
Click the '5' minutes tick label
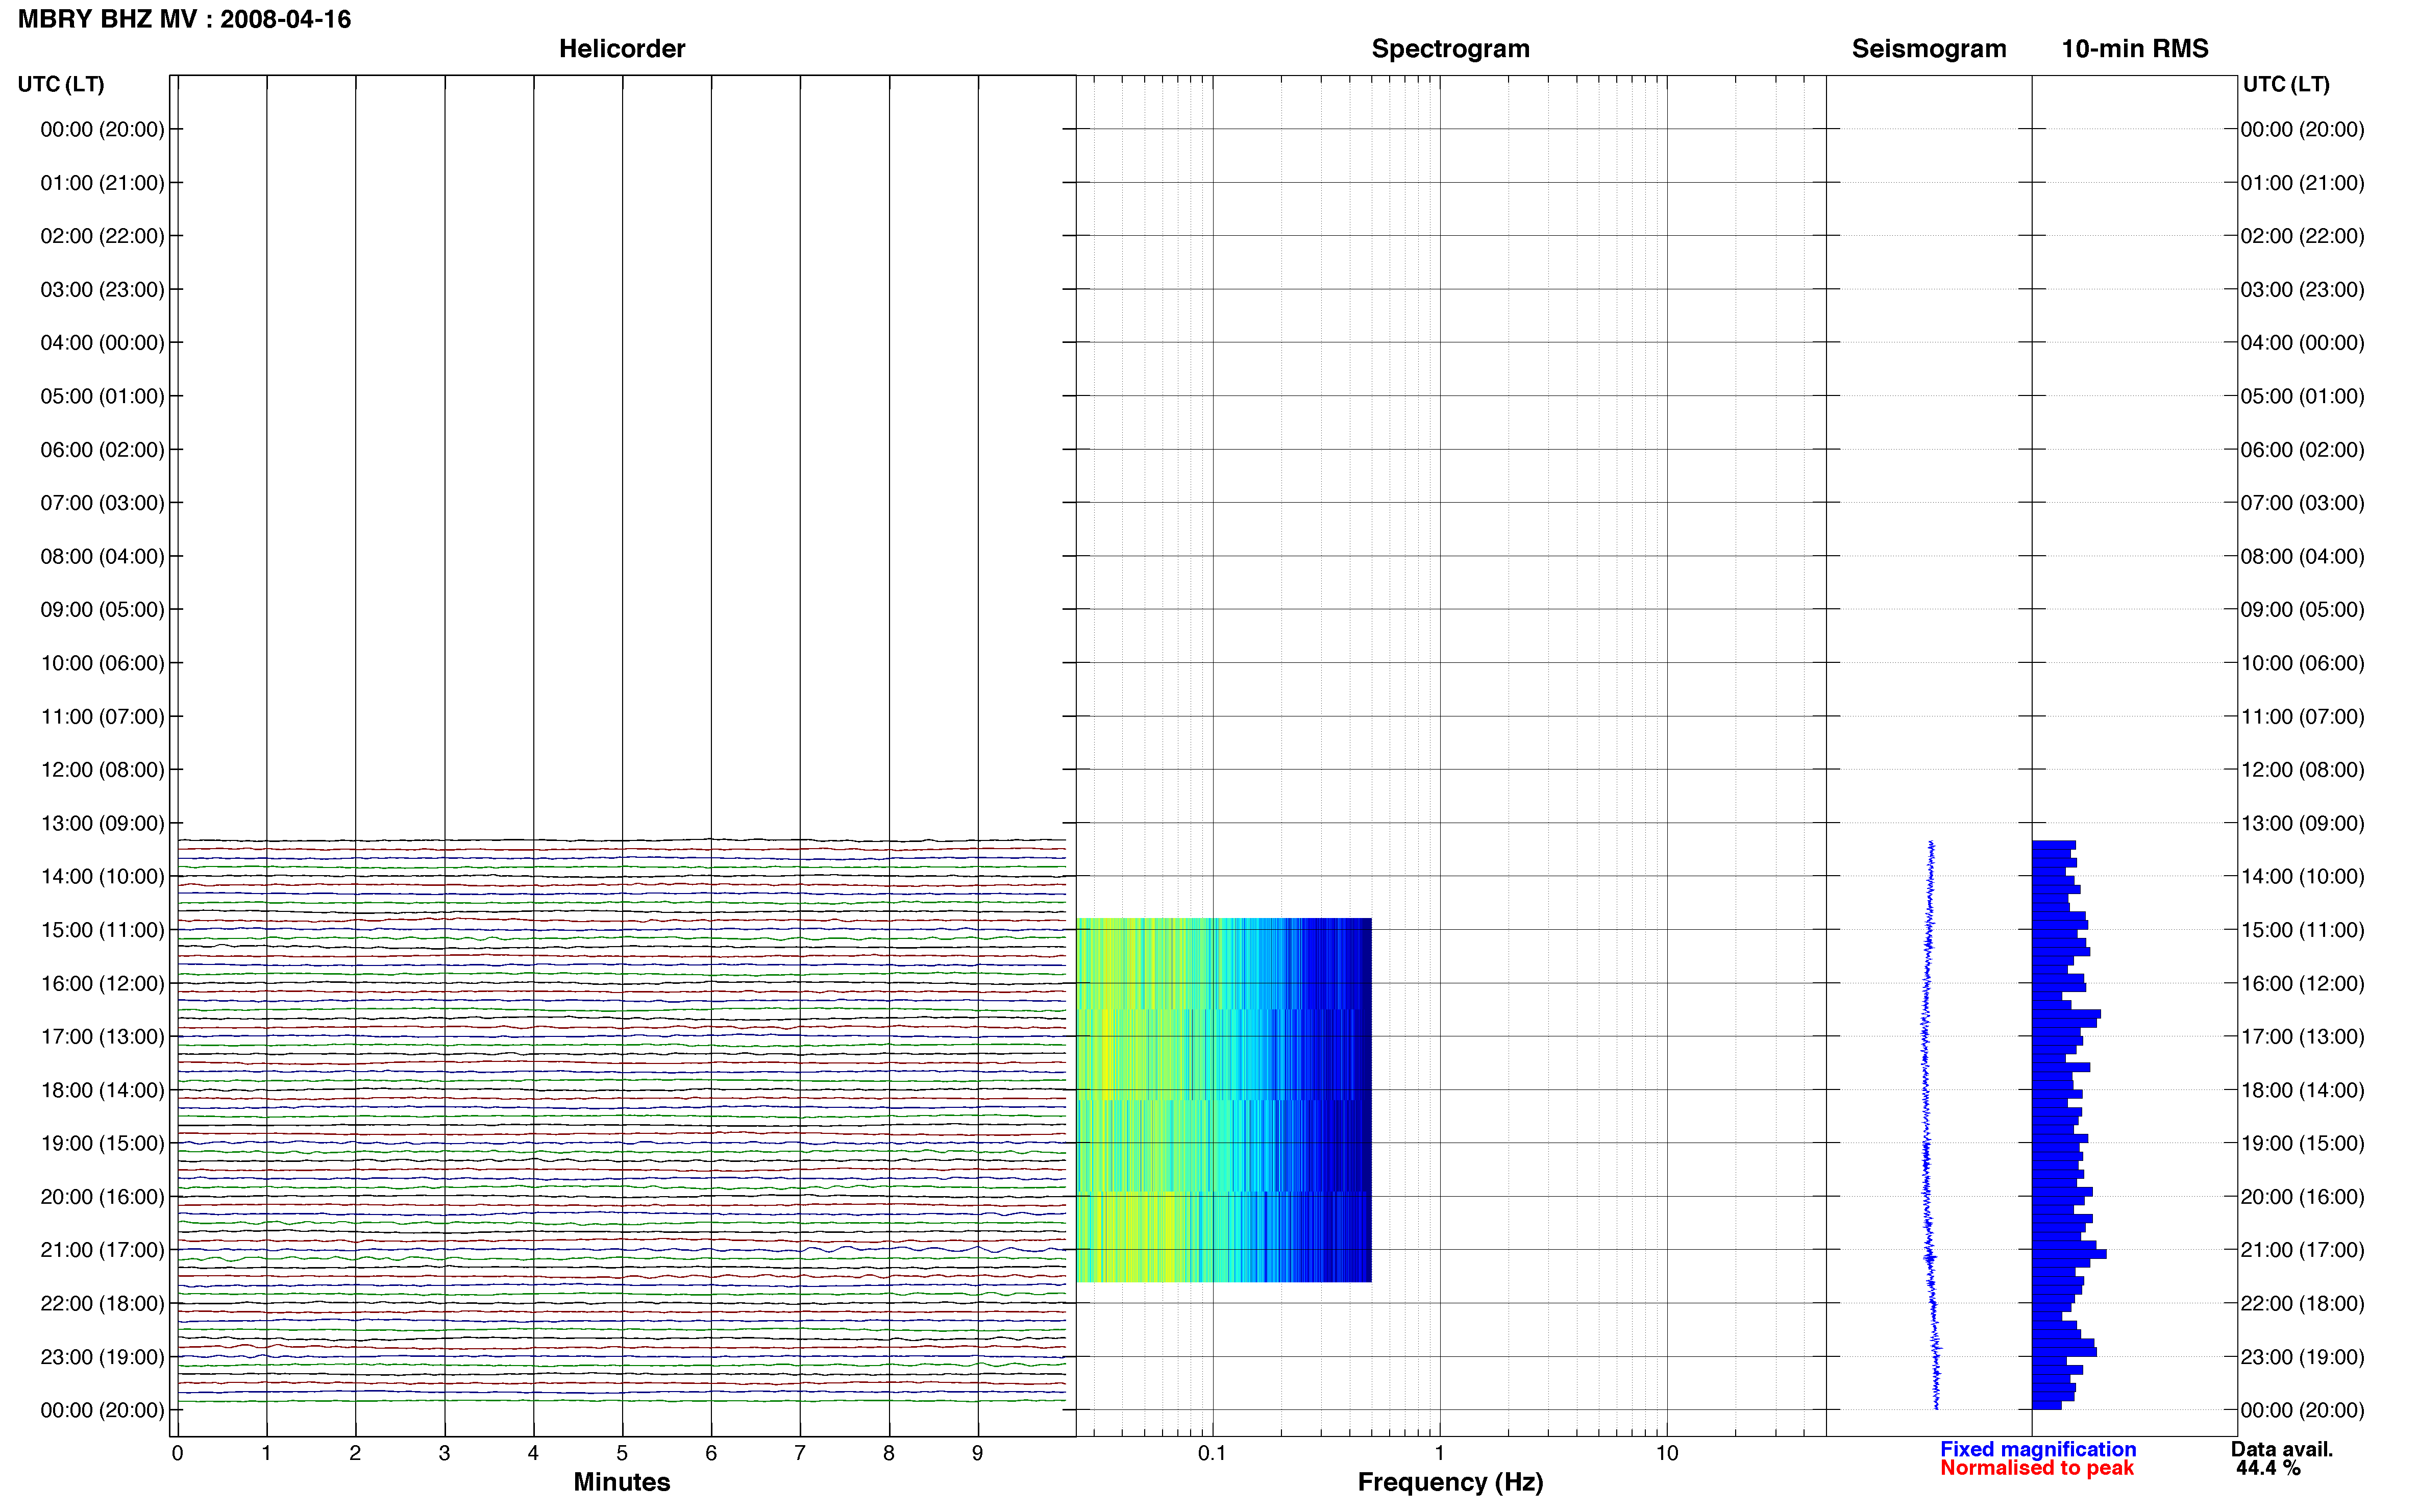click(622, 1453)
